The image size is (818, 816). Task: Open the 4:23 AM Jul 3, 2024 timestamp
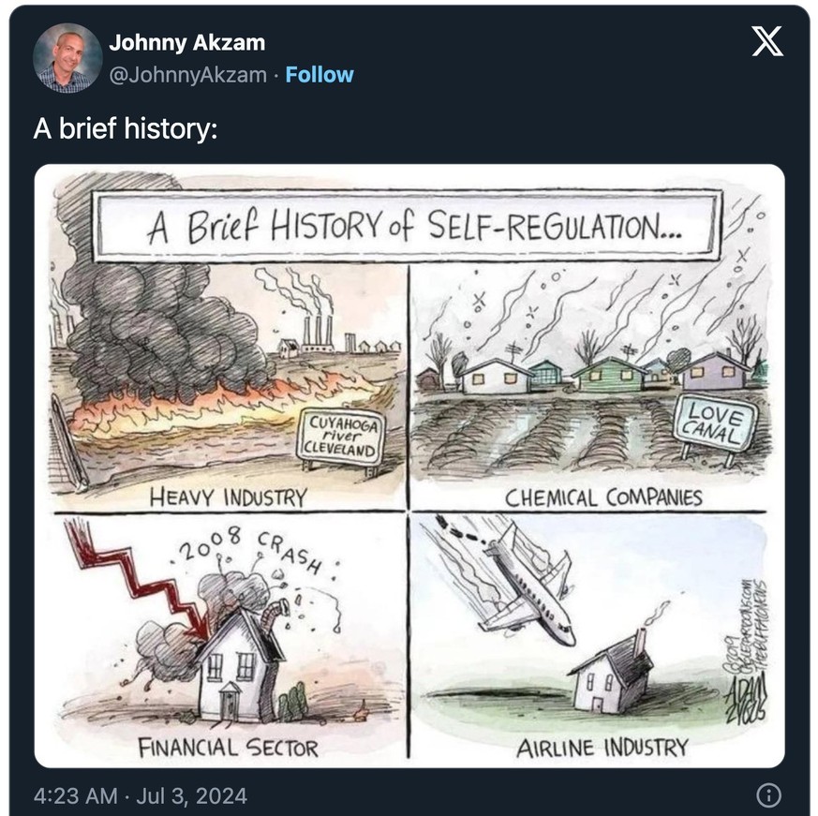tap(141, 795)
